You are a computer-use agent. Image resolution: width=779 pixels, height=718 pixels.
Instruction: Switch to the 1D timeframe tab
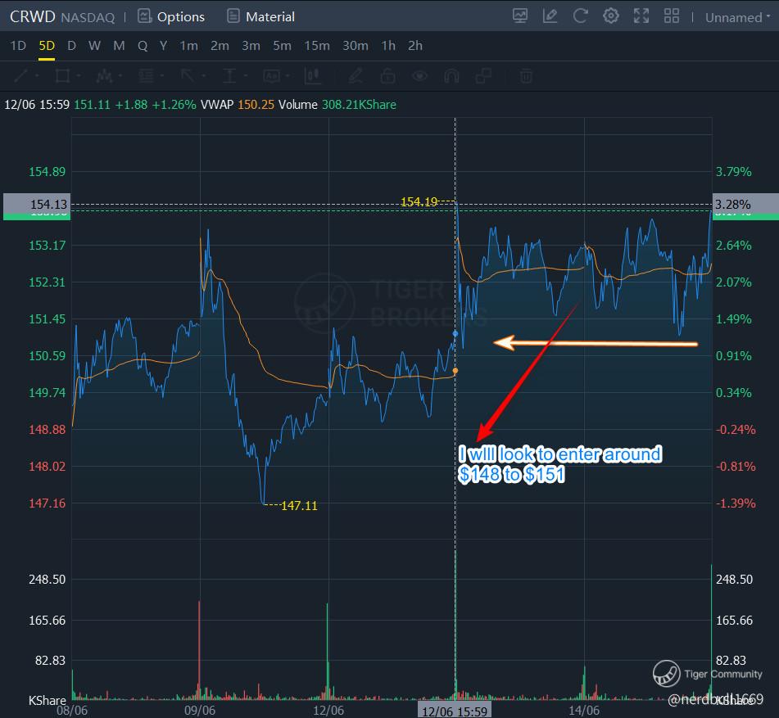[18, 46]
